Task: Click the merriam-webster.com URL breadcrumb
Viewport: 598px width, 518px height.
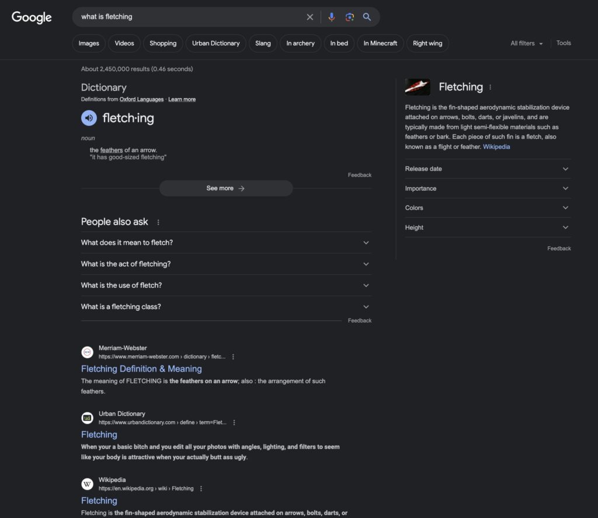Action: pyautogui.click(x=162, y=357)
